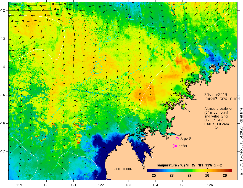Image resolution: width=243 pixels, height=188 pixels.
Task: Click the '0.5m/s (1kt 24h)' text
Action: (216, 124)
